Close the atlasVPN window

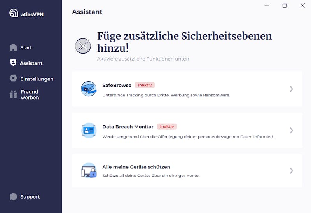point(303,5)
